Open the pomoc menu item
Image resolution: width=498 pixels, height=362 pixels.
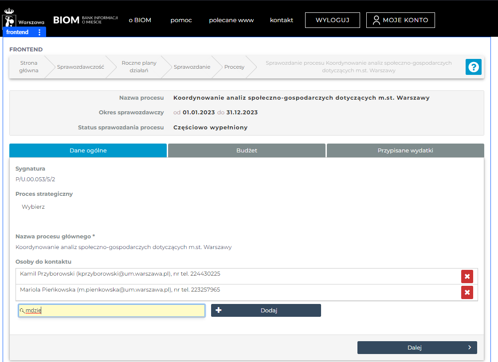point(181,20)
